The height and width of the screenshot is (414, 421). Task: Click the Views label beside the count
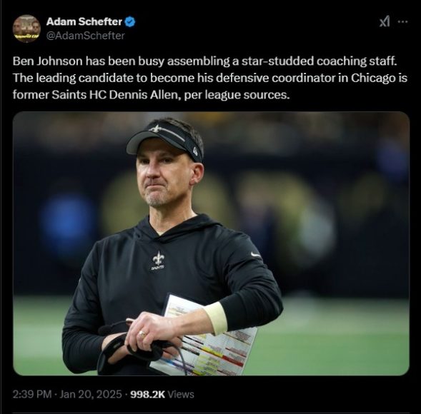pyautogui.click(x=181, y=394)
